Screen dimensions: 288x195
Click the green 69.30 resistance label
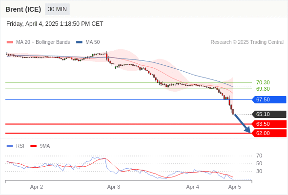263,89
